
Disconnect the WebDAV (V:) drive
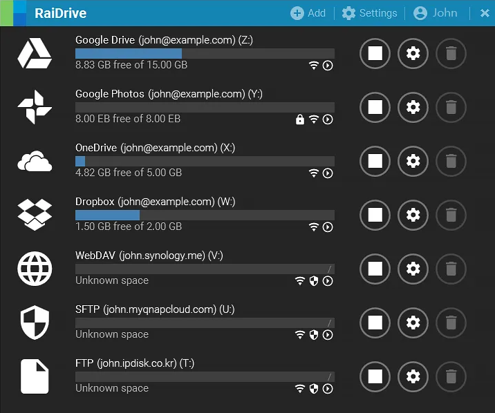pos(375,269)
